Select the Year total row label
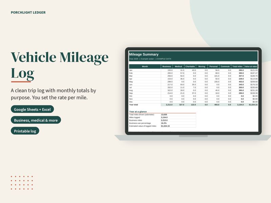 point(133,105)
